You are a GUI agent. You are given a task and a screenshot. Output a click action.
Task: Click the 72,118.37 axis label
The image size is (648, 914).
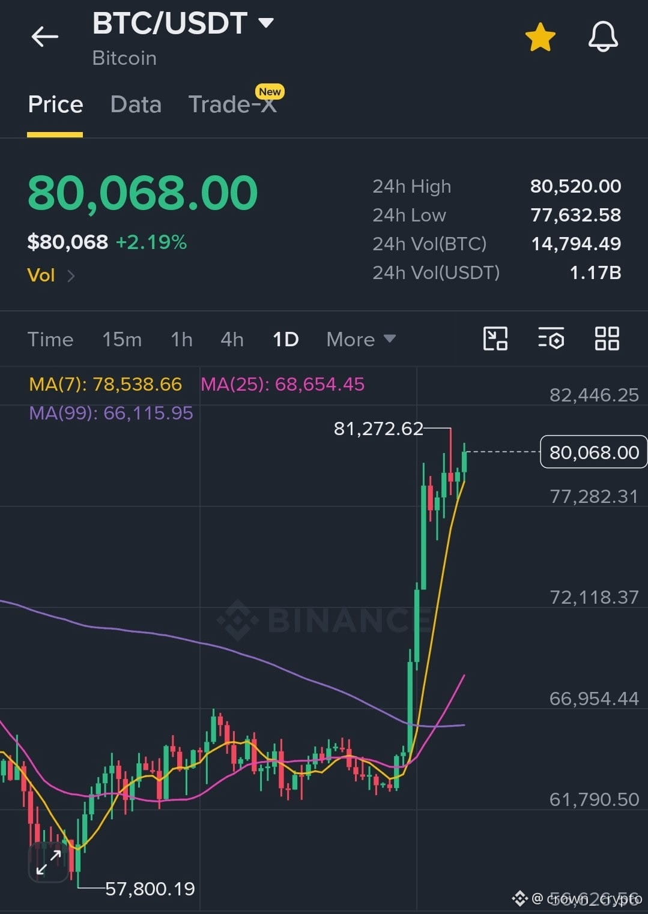pyautogui.click(x=594, y=597)
